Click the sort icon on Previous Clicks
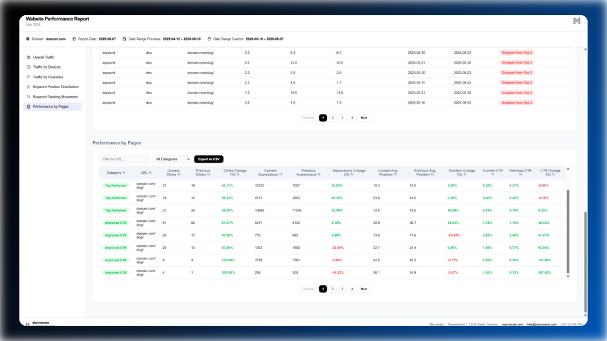607x341 pixels. tap(208, 175)
